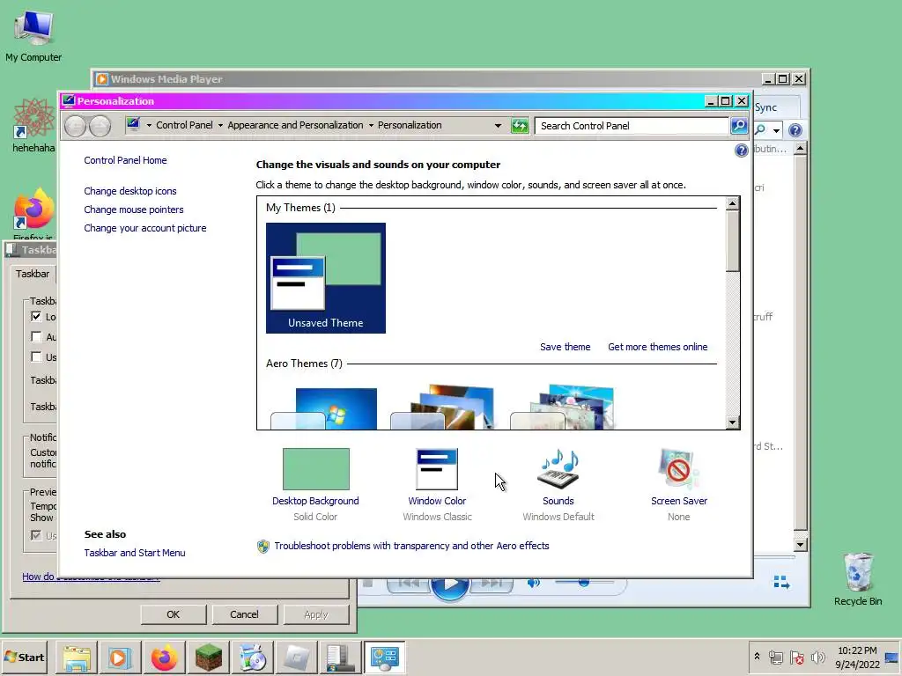This screenshot has width=902, height=676.
Task: Open Control Panel Home link
Action: [125, 160]
